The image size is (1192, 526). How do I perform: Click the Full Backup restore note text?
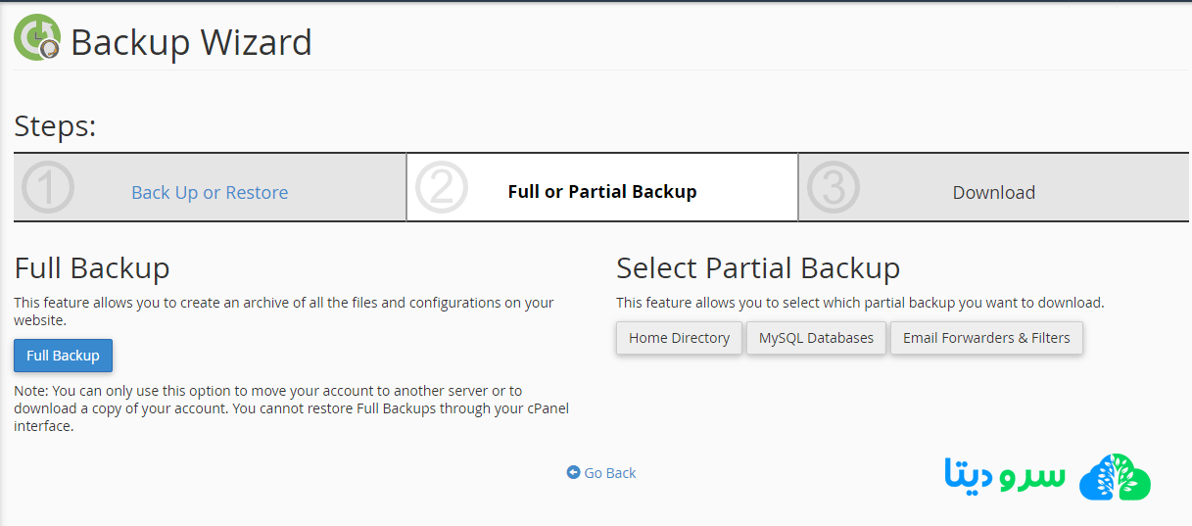click(291, 408)
